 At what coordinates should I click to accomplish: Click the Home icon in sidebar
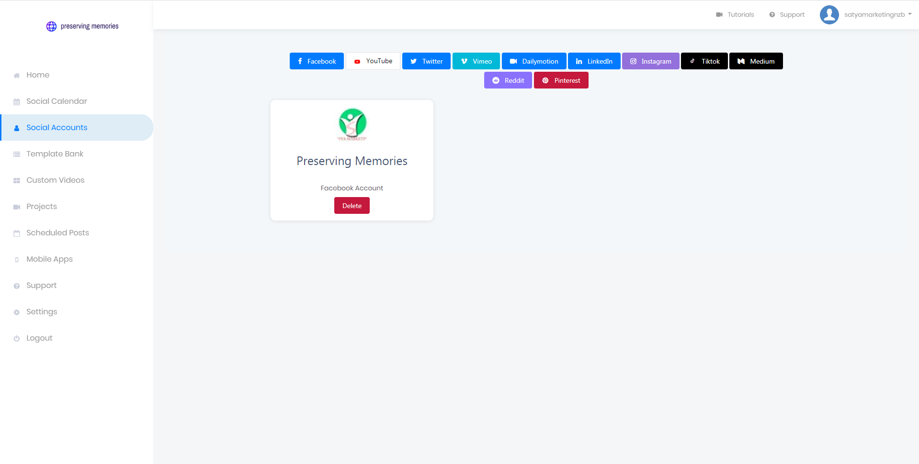tap(17, 76)
